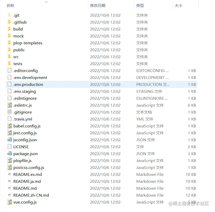Click the sort arrow above 名称 column
This screenshot has height=212, width=215.
[x=46, y=2]
